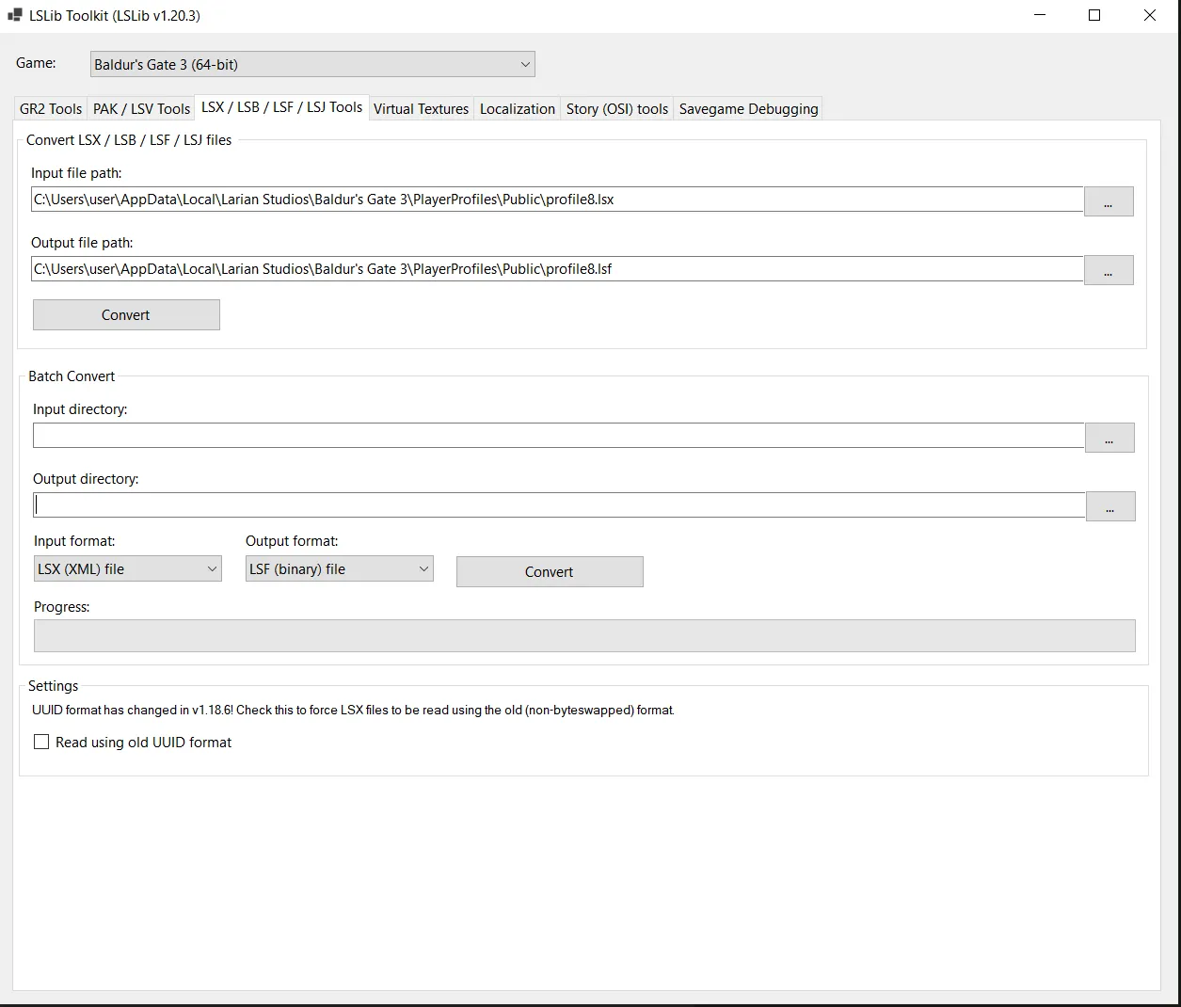
Task: Expand the Output format dropdown
Action: tap(339, 569)
